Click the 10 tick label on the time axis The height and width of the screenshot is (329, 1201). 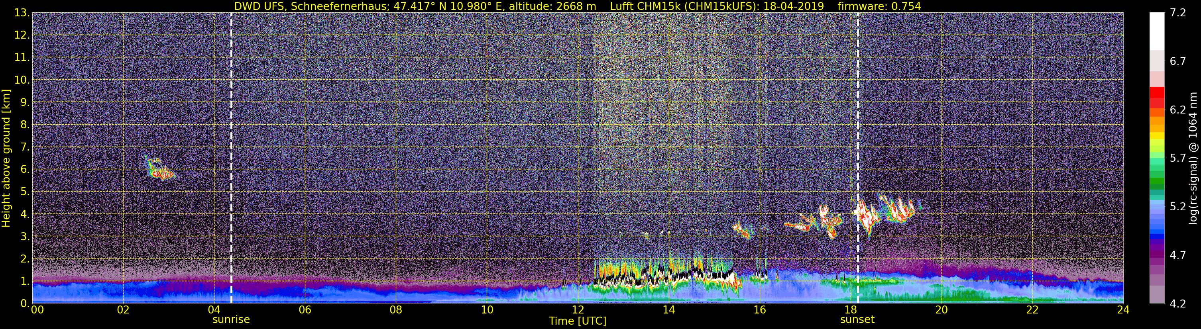pyautogui.click(x=487, y=310)
